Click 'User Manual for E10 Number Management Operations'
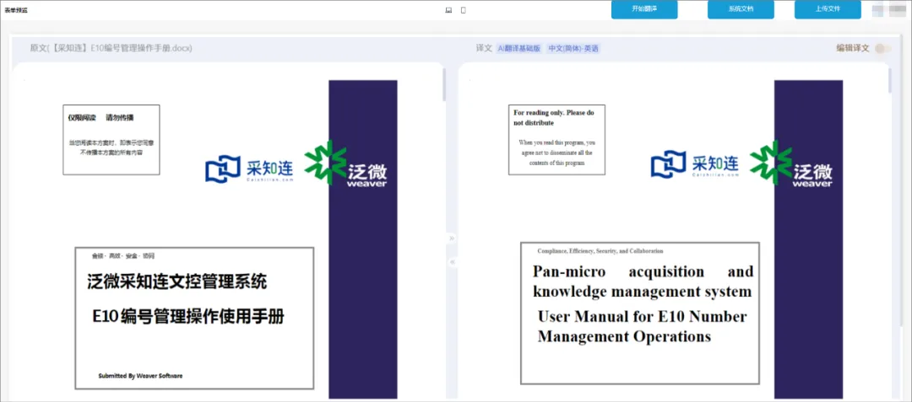Screen dimensions: 912x402 click(642, 327)
